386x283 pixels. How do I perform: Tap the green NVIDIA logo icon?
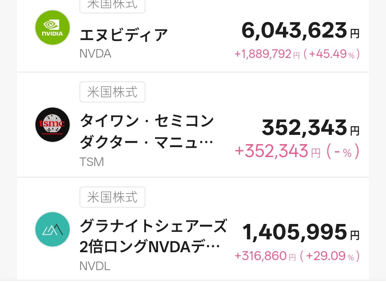[53, 28]
